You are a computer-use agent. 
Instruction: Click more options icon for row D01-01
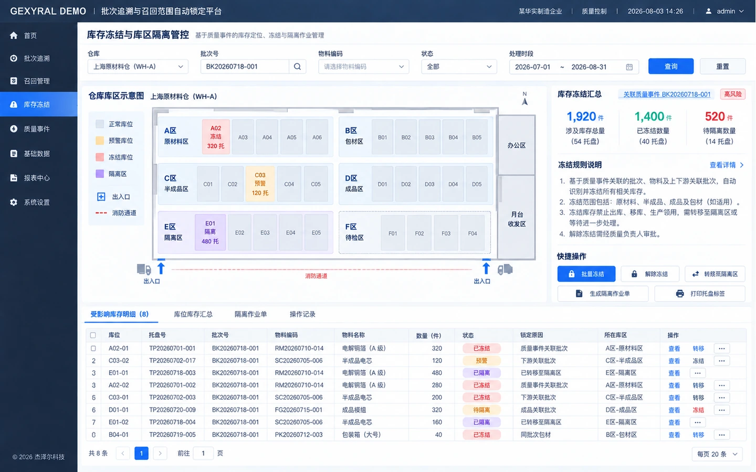pyautogui.click(x=722, y=410)
